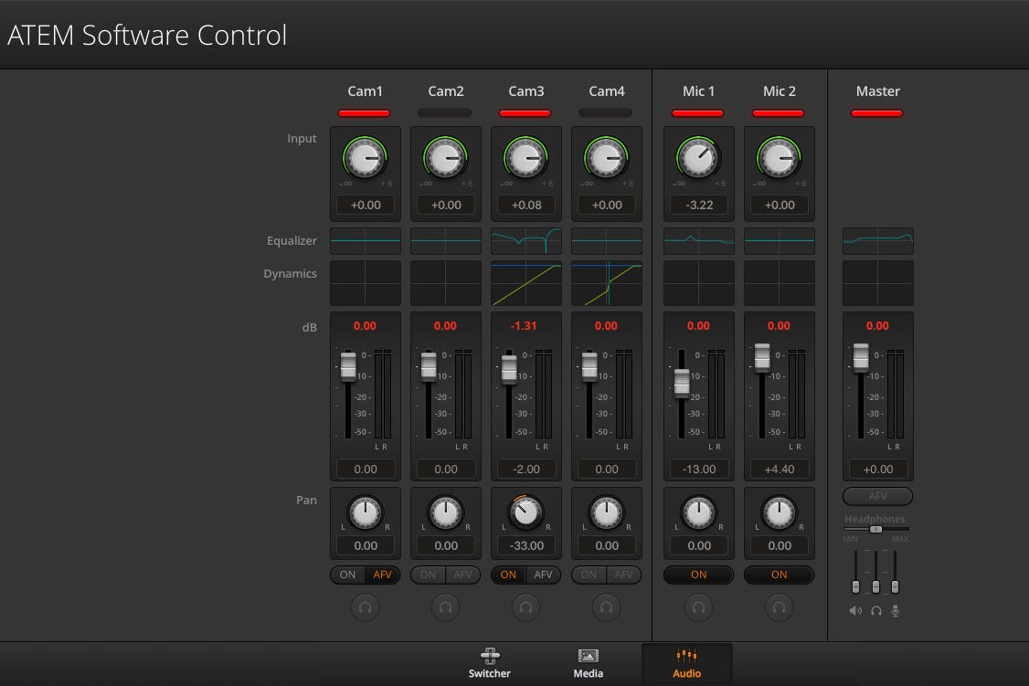The width and height of the screenshot is (1029, 686).
Task: Click the Mic 2 volume fader handle
Action: click(762, 358)
